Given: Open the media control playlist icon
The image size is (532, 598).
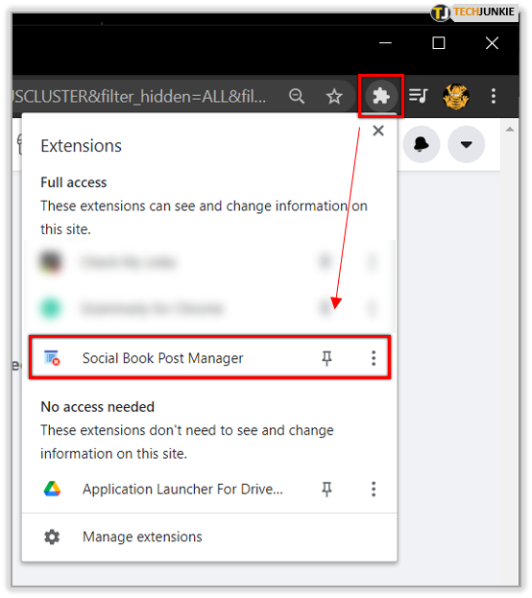Looking at the screenshot, I should pos(419,96).
